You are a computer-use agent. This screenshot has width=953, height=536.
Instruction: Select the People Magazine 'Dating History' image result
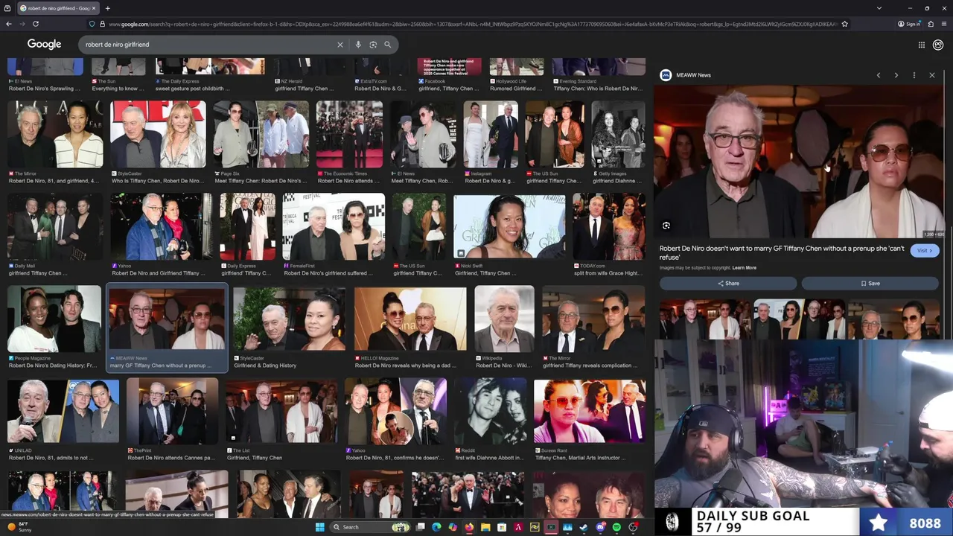pos(54,327)
